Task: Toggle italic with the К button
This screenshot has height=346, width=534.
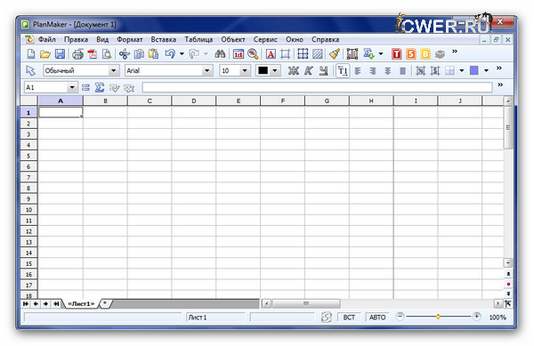Action: 309,71
